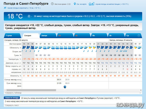Click the pressure value 751
Image resolution: width=146 pixels, height=109 pixels.
pos(127,63)
